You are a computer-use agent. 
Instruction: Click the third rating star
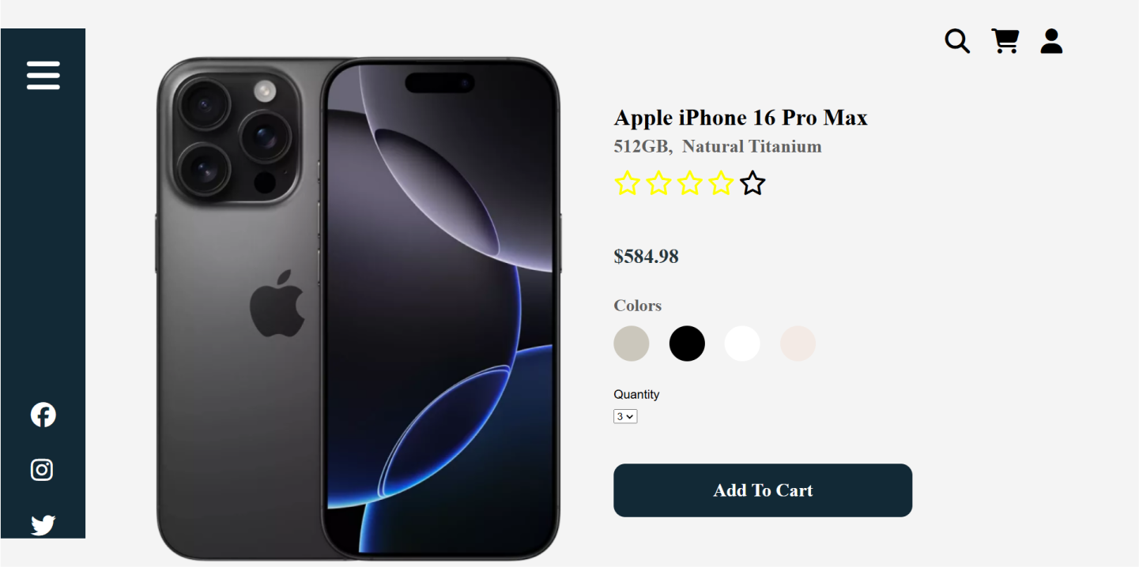tap(690, 183)
